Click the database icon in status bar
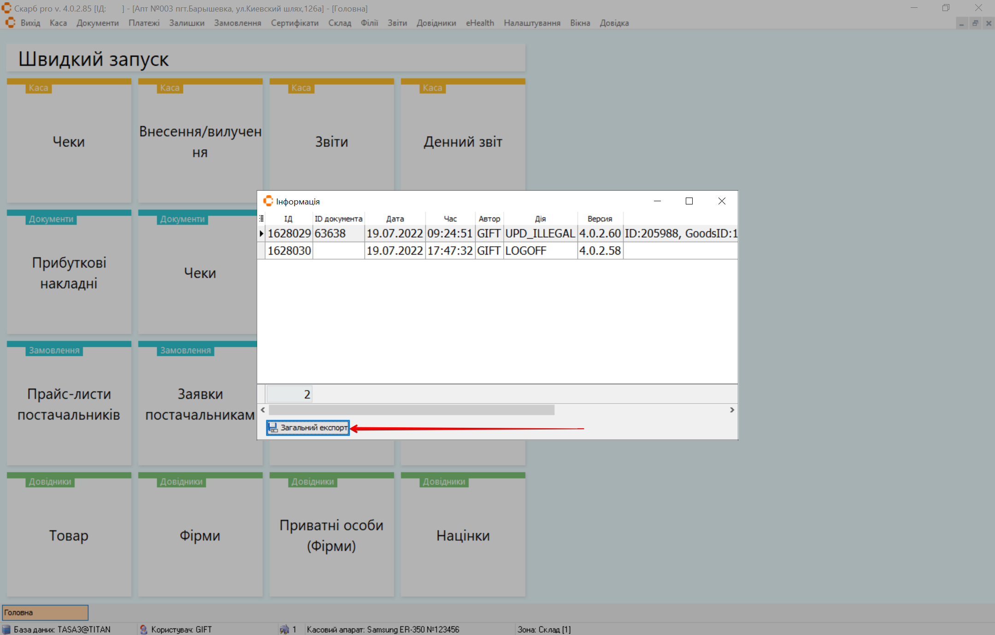995x635 pixels. click(x=6, y=629)
